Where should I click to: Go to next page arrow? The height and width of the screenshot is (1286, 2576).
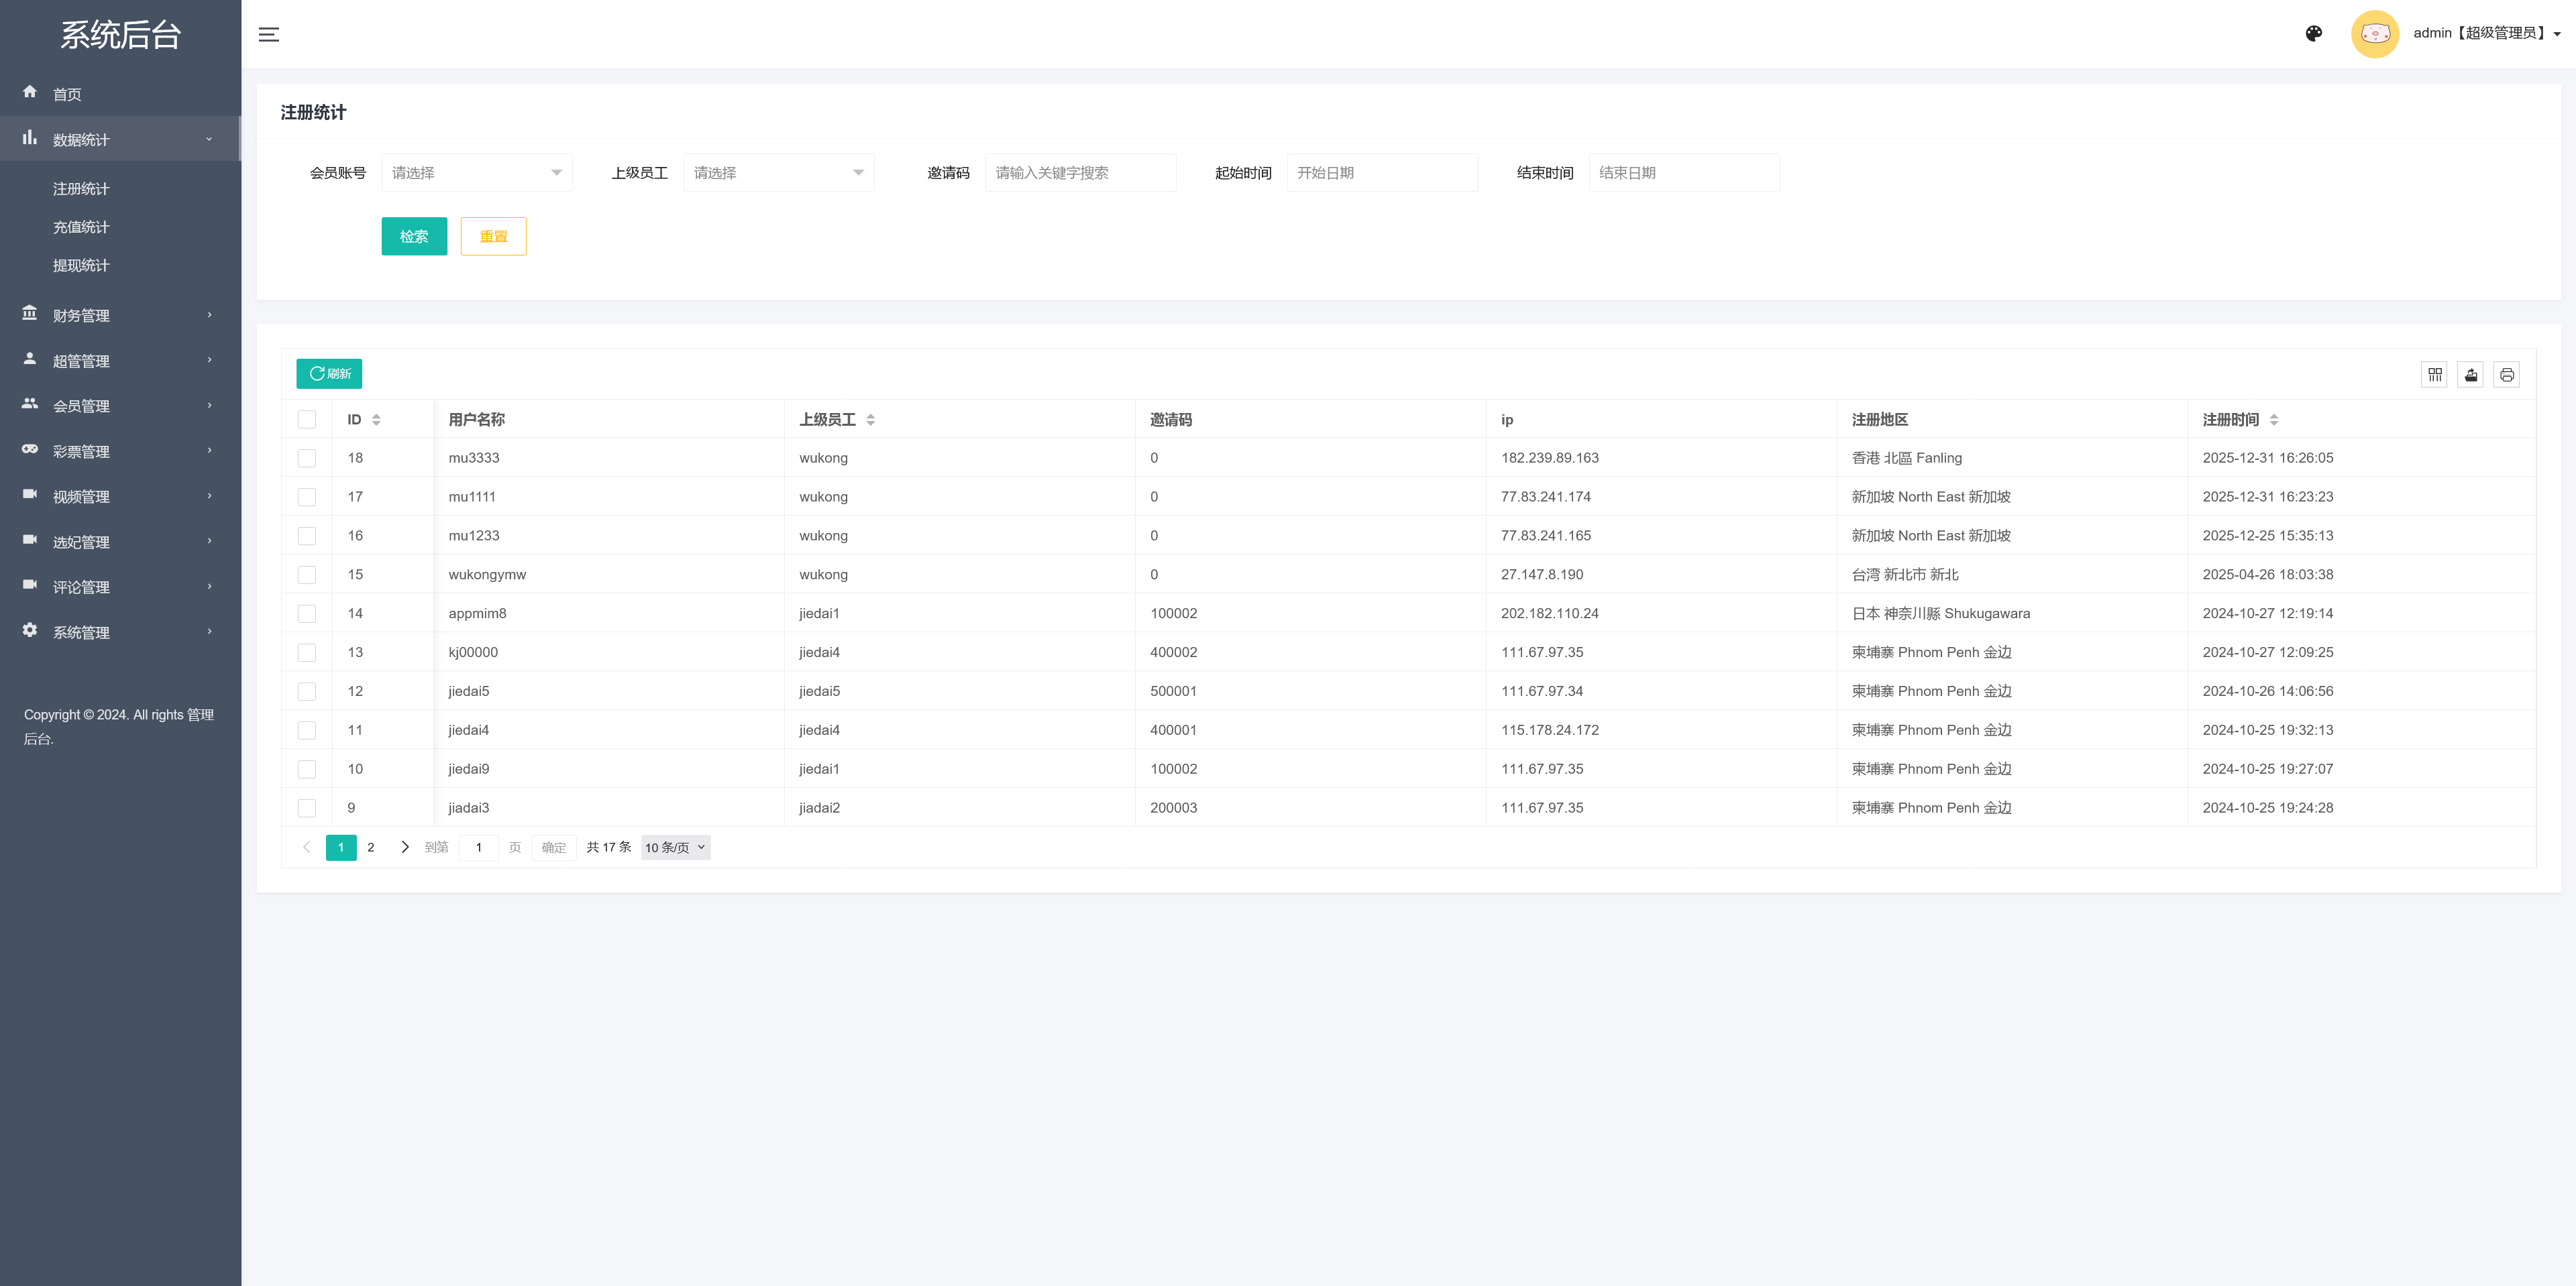coord(404,847)
